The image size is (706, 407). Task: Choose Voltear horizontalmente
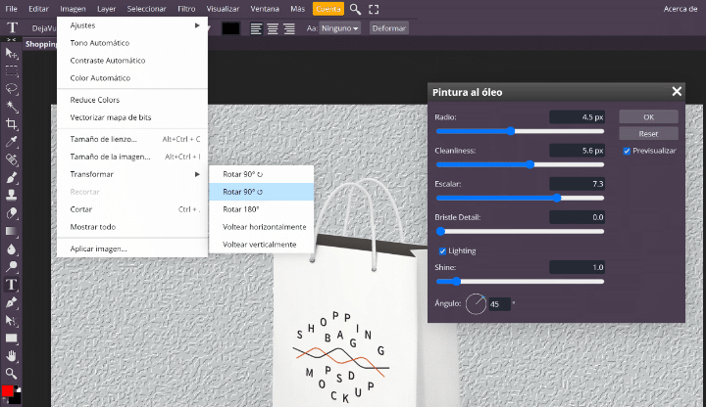pyautogui.click(x=261, y=227)
